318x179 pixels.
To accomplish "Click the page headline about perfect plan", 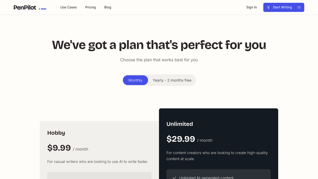I will point(159,45).
